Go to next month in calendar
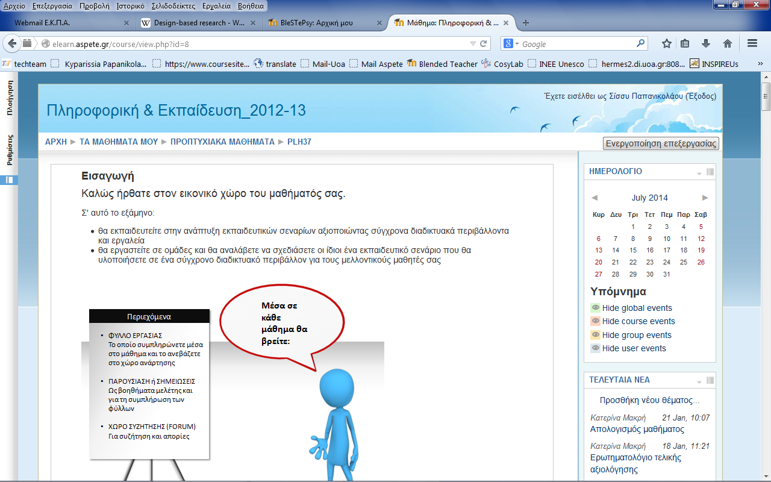This screenshot has width=771, height=482. [x=705, y=198]
